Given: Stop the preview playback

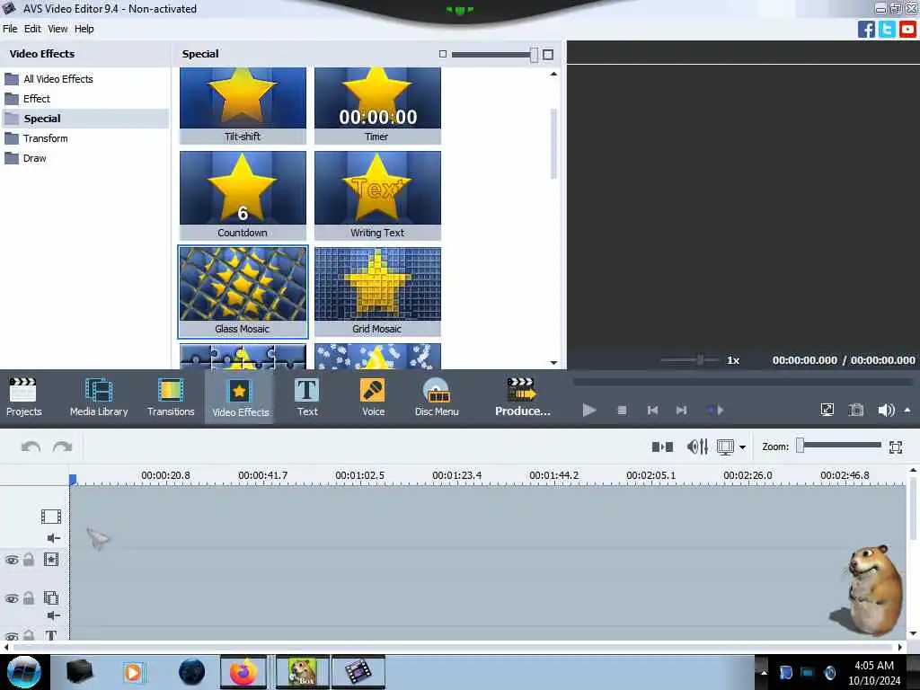Looking at the screenshot, I should click(x=622, y=410).
